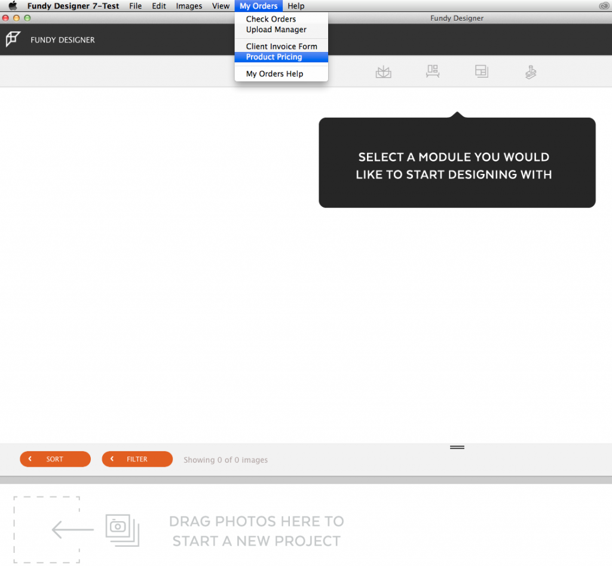Image resolution: width=612 pixels, height=566 pixels.
Task: Choose Check Orders from the menu
Action: (281, 19)
